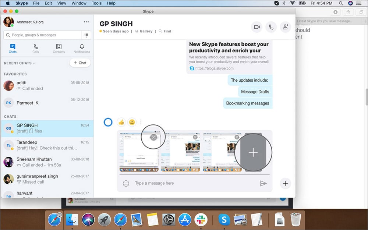React with the smiley face emoji
This screenshot has height=230, width=368.
(132, 122)
